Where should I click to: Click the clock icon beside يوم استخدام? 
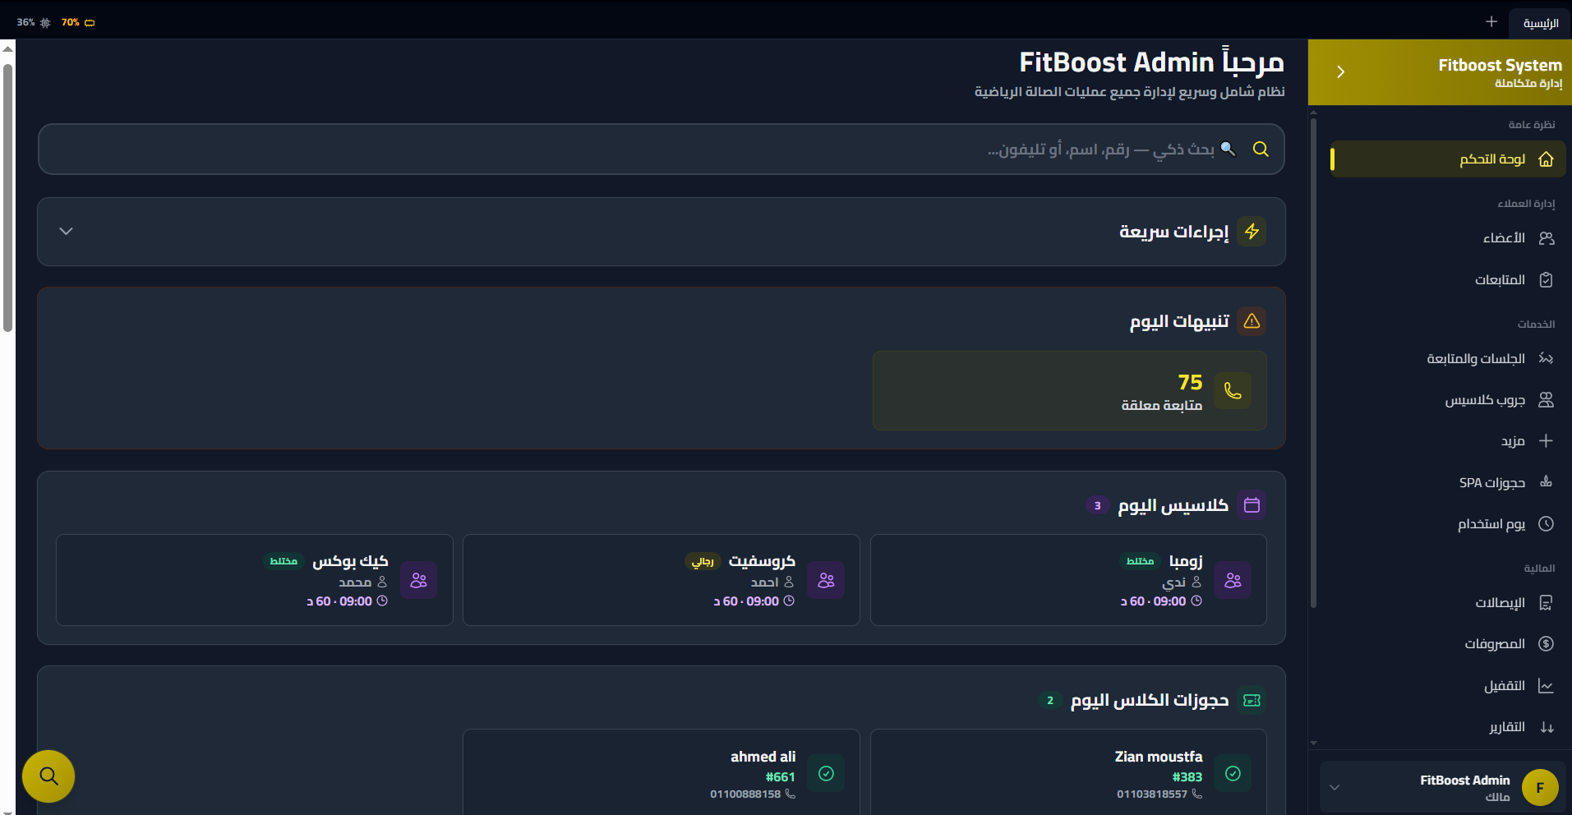tap(1546, 524)
